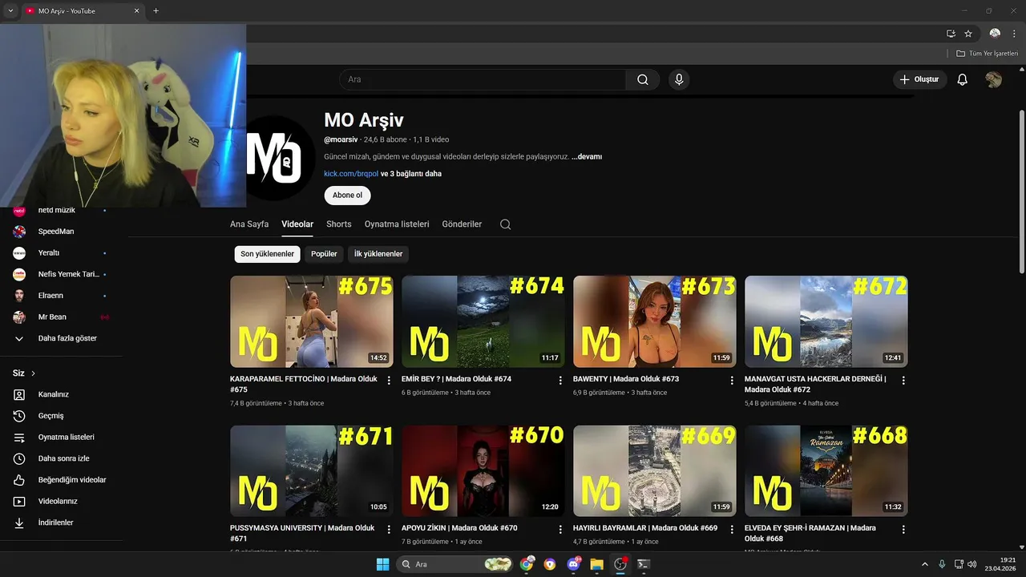This screenshot has width=1026, height=577.
Task: Open the options menu for APOYU ZİKİN #670
Action: [x=560, y=530]
